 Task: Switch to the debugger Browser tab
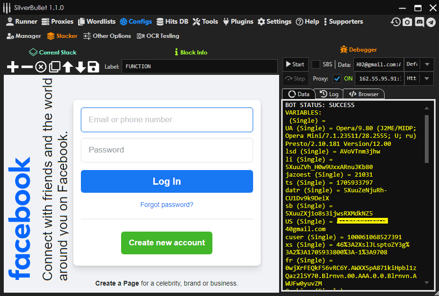click(x=364, y=94)
